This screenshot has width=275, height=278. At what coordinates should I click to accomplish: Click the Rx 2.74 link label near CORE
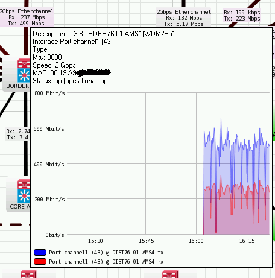coord(17,134)
